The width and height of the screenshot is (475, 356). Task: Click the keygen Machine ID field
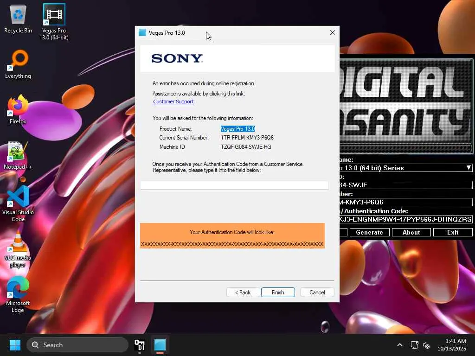405,185
